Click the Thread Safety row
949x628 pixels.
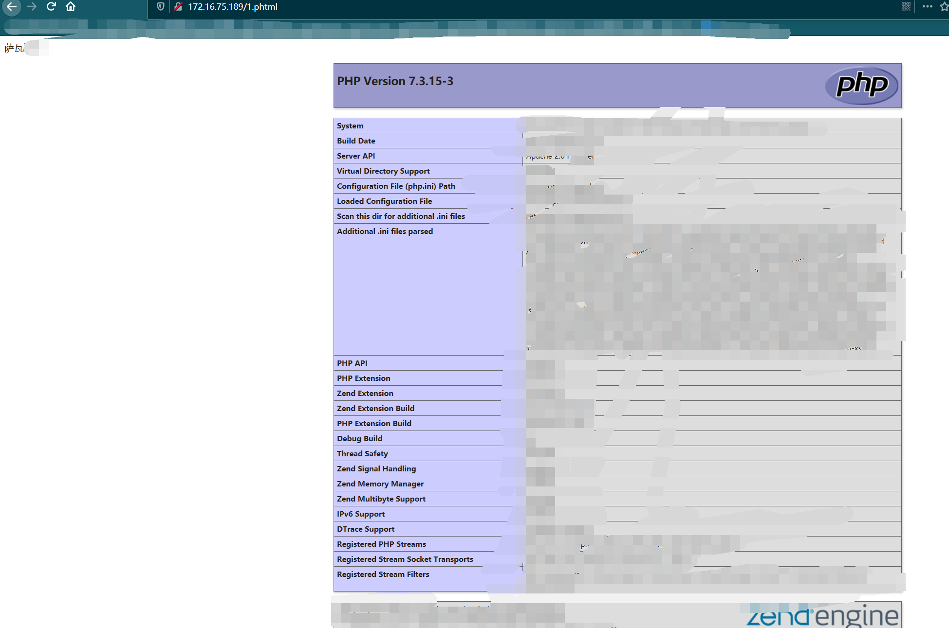[x=362, y=453]
